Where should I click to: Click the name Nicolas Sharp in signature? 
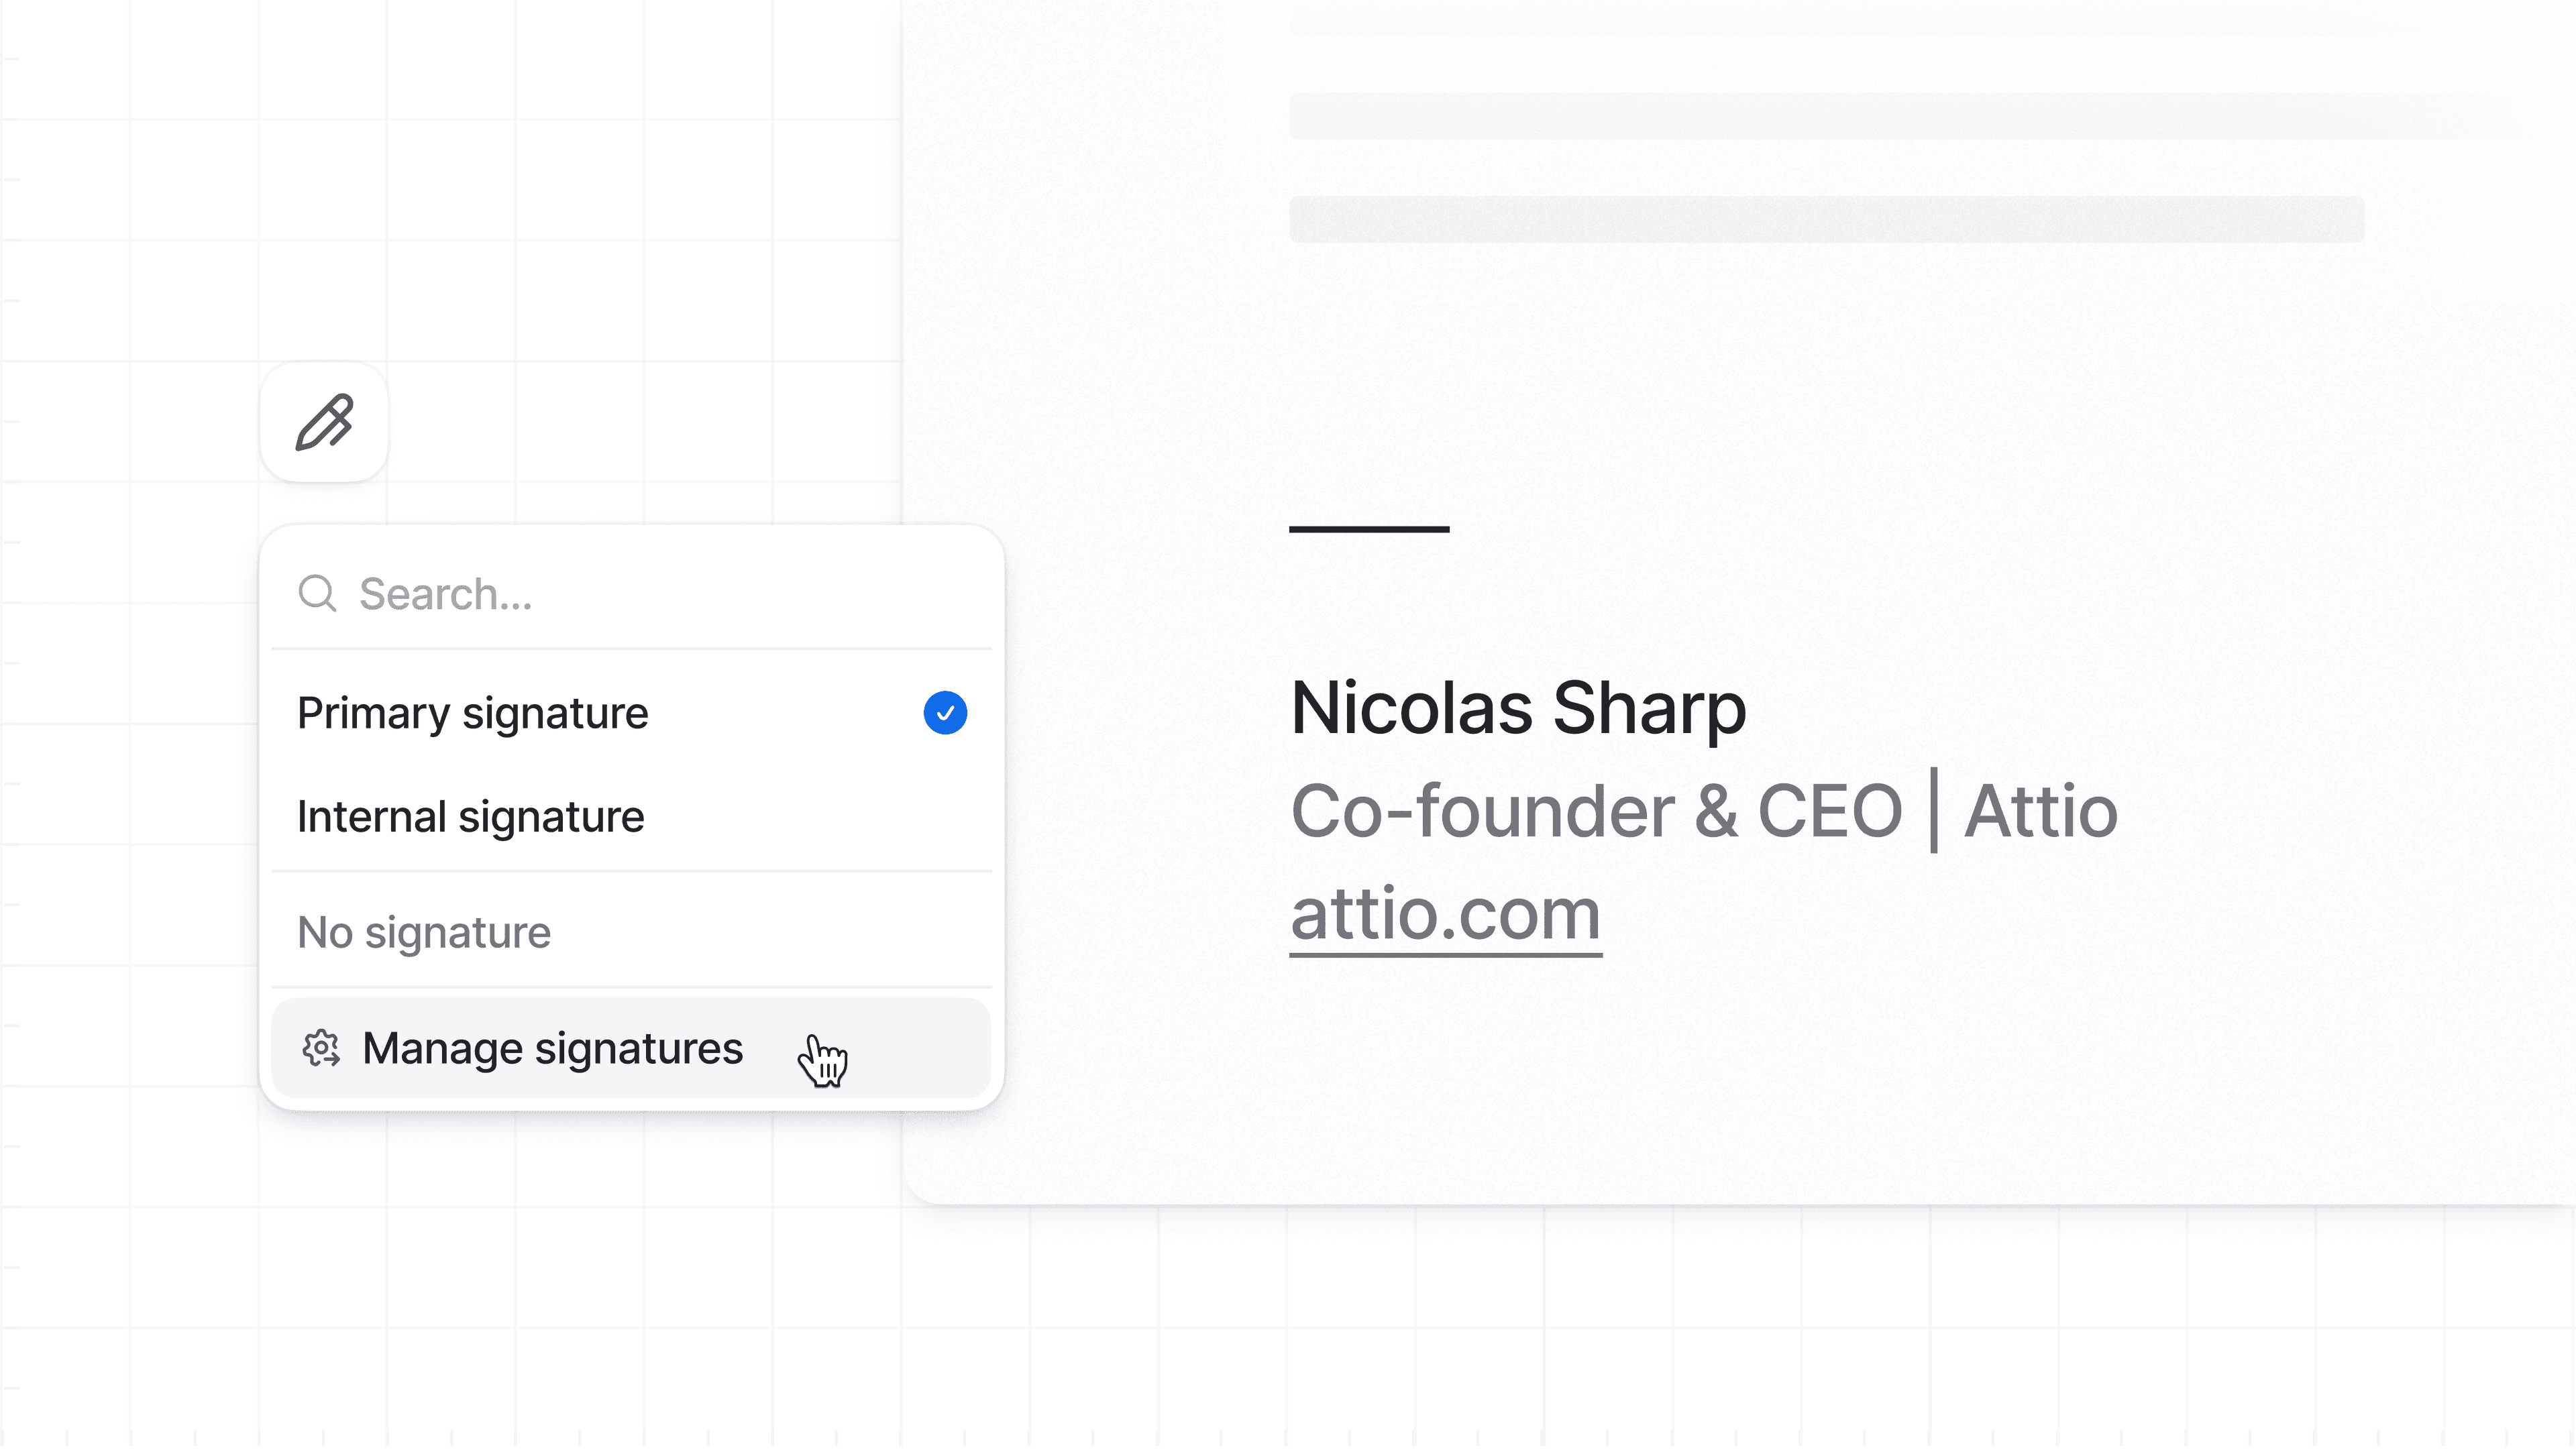1518,708
